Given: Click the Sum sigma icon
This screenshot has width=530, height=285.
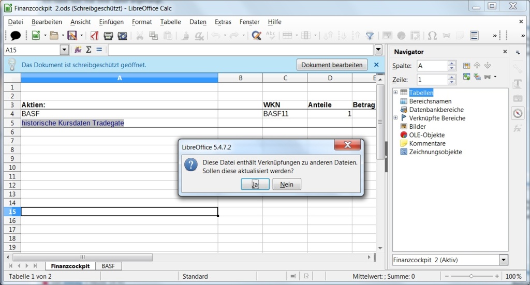Looking at the screenshot, I should coord(89,50).
